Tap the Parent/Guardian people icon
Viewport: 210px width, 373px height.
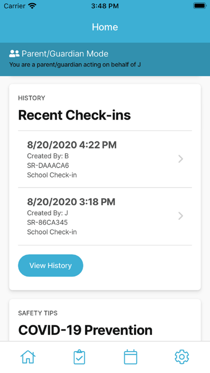(14, 54)
